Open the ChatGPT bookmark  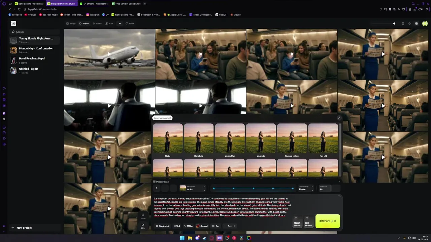pos(222,15)
